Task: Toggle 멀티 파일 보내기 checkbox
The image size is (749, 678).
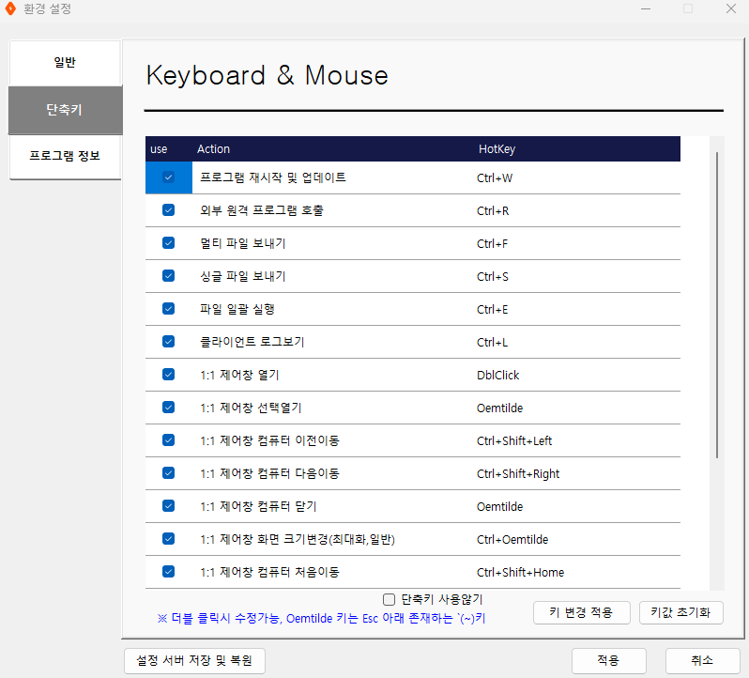Action: (x=168, y=243)
